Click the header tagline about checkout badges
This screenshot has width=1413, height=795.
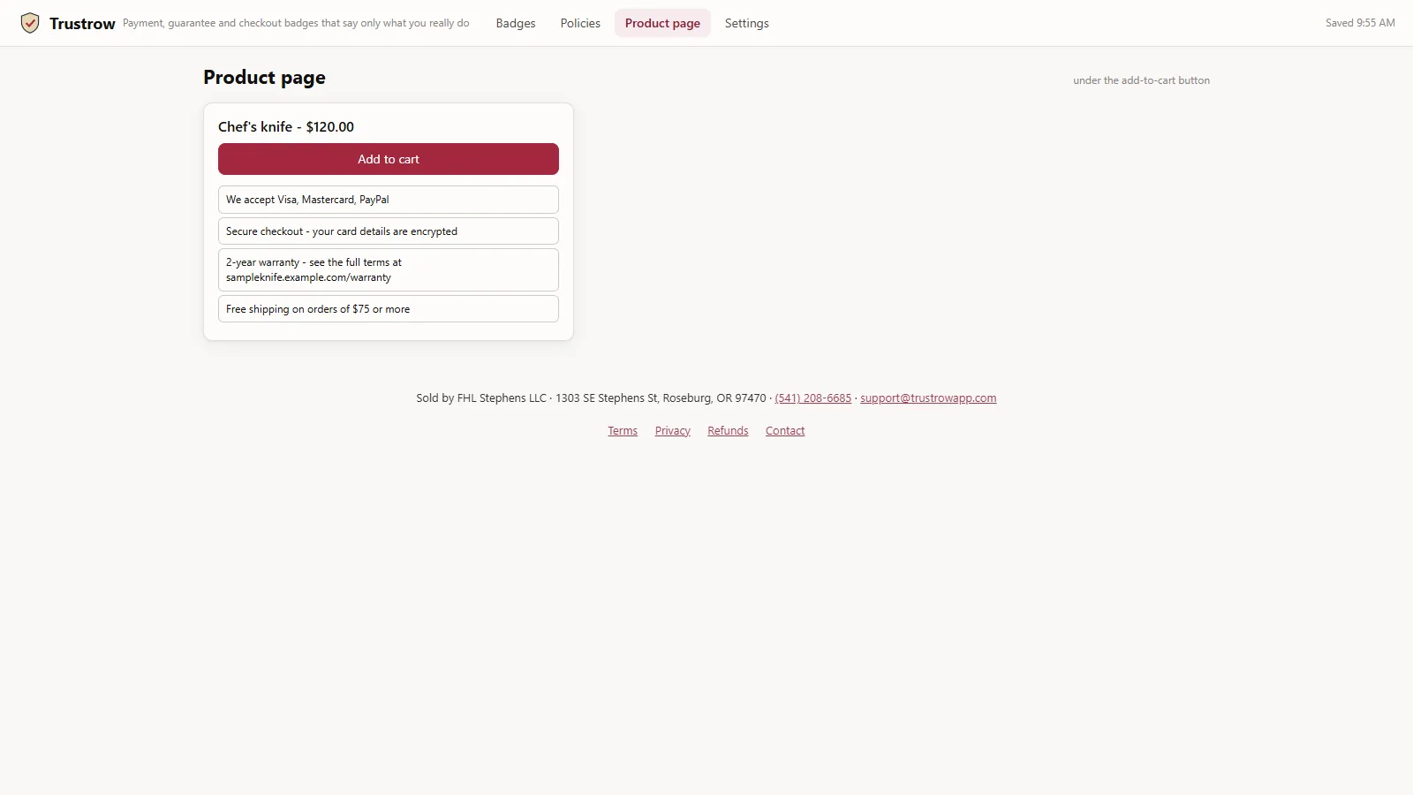click(296, 23)
